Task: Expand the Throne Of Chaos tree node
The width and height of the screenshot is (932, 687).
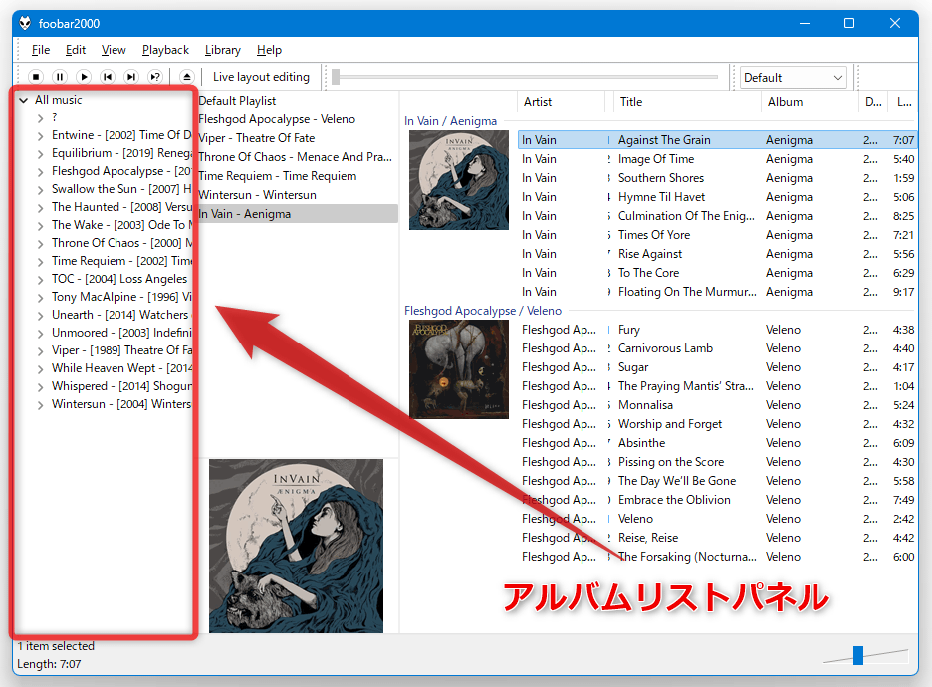Action: point(41,244)
